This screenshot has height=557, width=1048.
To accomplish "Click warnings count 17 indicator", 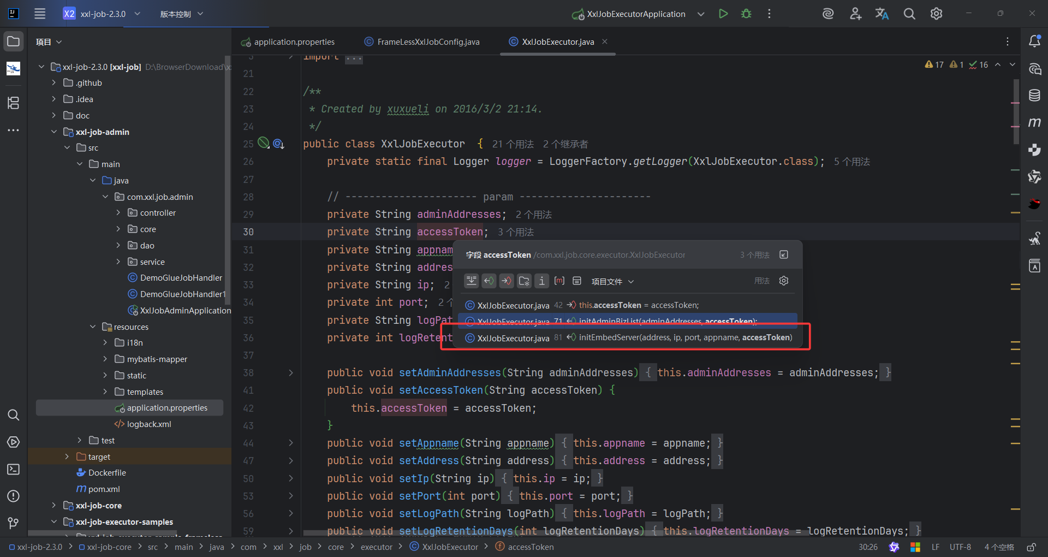I will [934, 64].
